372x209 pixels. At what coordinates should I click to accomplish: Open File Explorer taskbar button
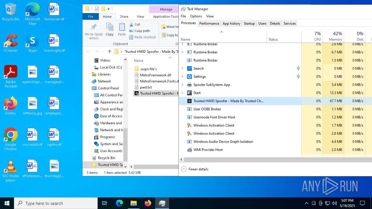coord(133,203)
